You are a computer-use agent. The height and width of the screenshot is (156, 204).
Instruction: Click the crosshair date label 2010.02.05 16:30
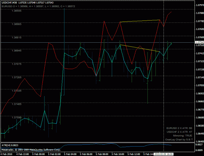(x=164, y=154)
